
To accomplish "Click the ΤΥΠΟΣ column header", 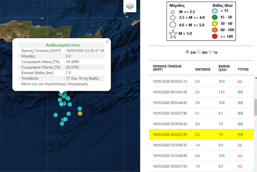I will coord(243,69).
